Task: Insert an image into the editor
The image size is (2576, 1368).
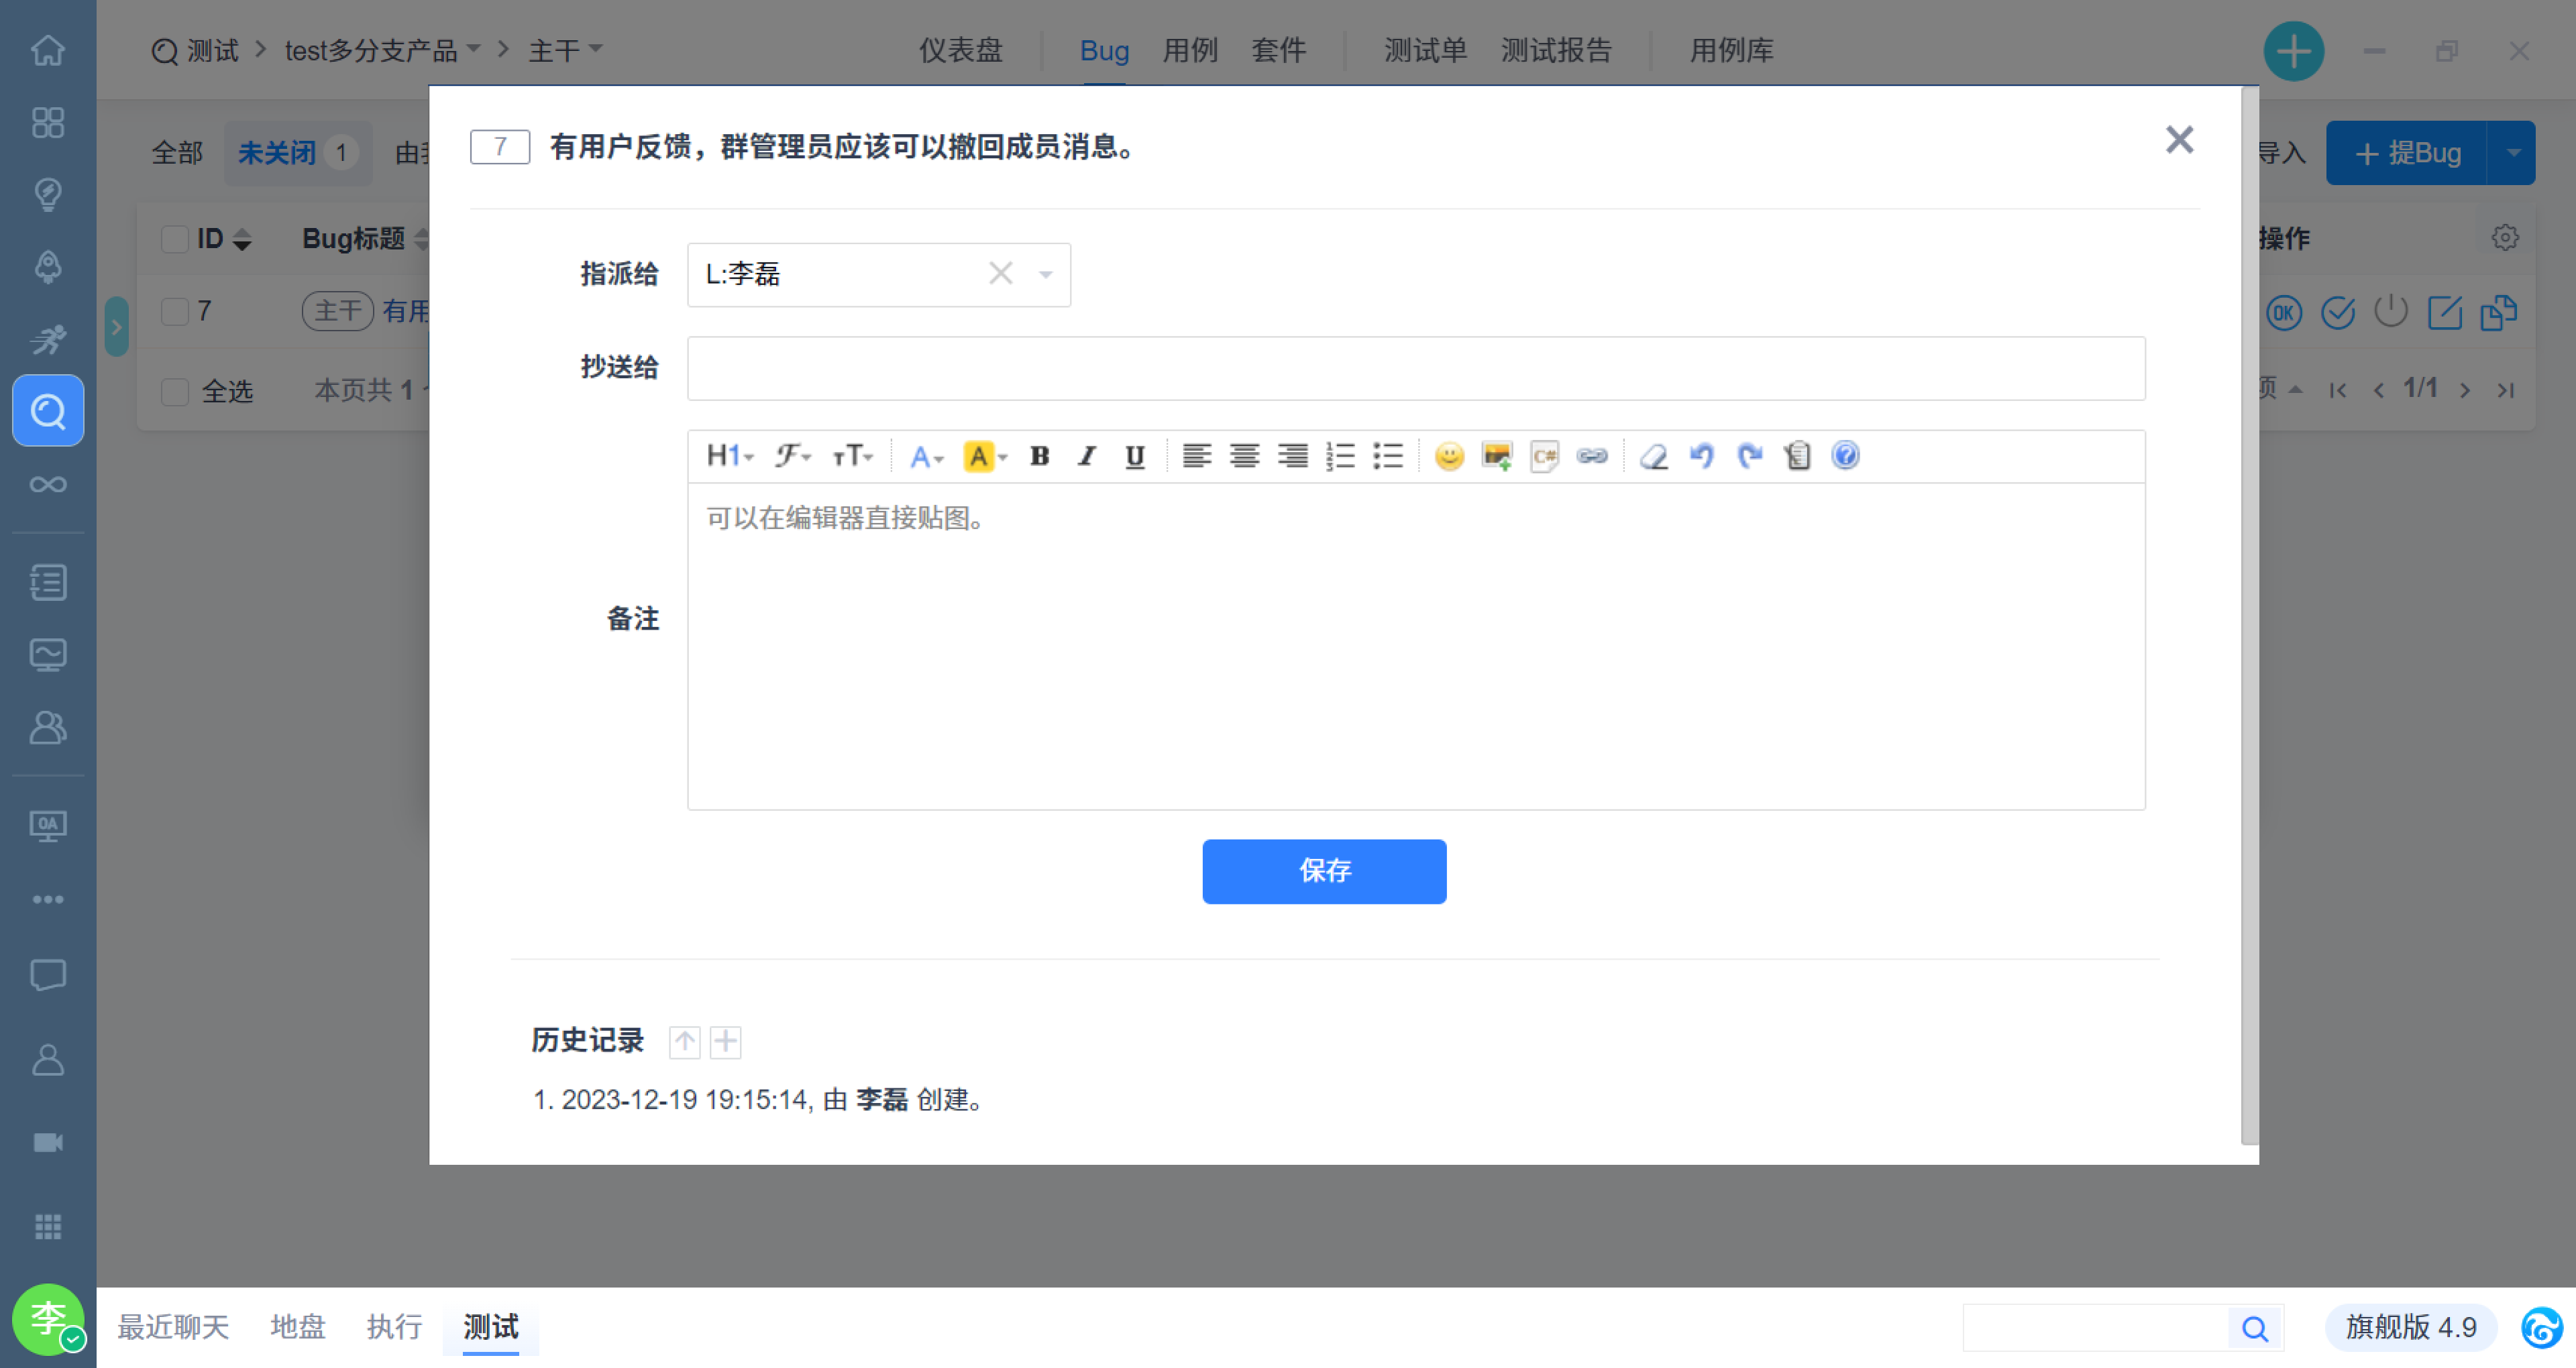Action: (x=1497, y=456)
